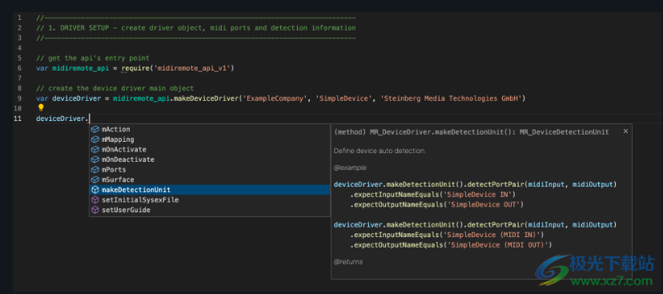The image size is (663, 294).
Task: Click the 'ExampleCompany' string argument
Action: point(275,99)
